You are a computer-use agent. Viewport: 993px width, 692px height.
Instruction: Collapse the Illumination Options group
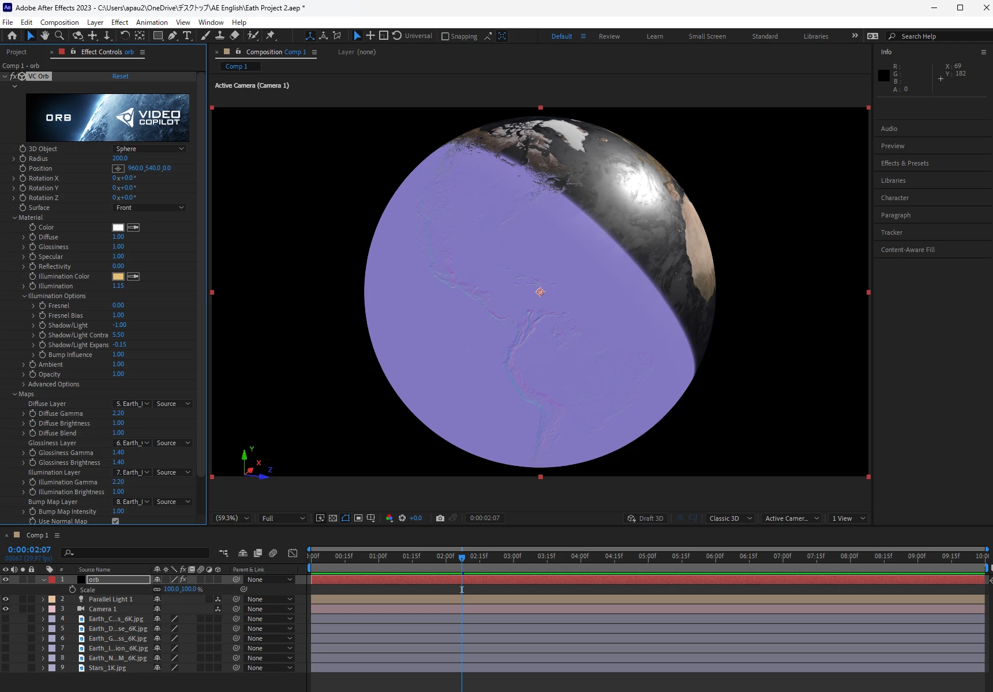pyautogui.click(x=24, y=296)
